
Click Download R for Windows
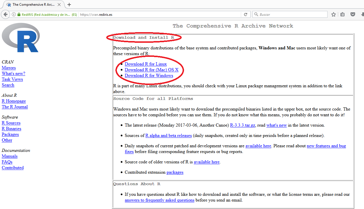pos(149,76)
